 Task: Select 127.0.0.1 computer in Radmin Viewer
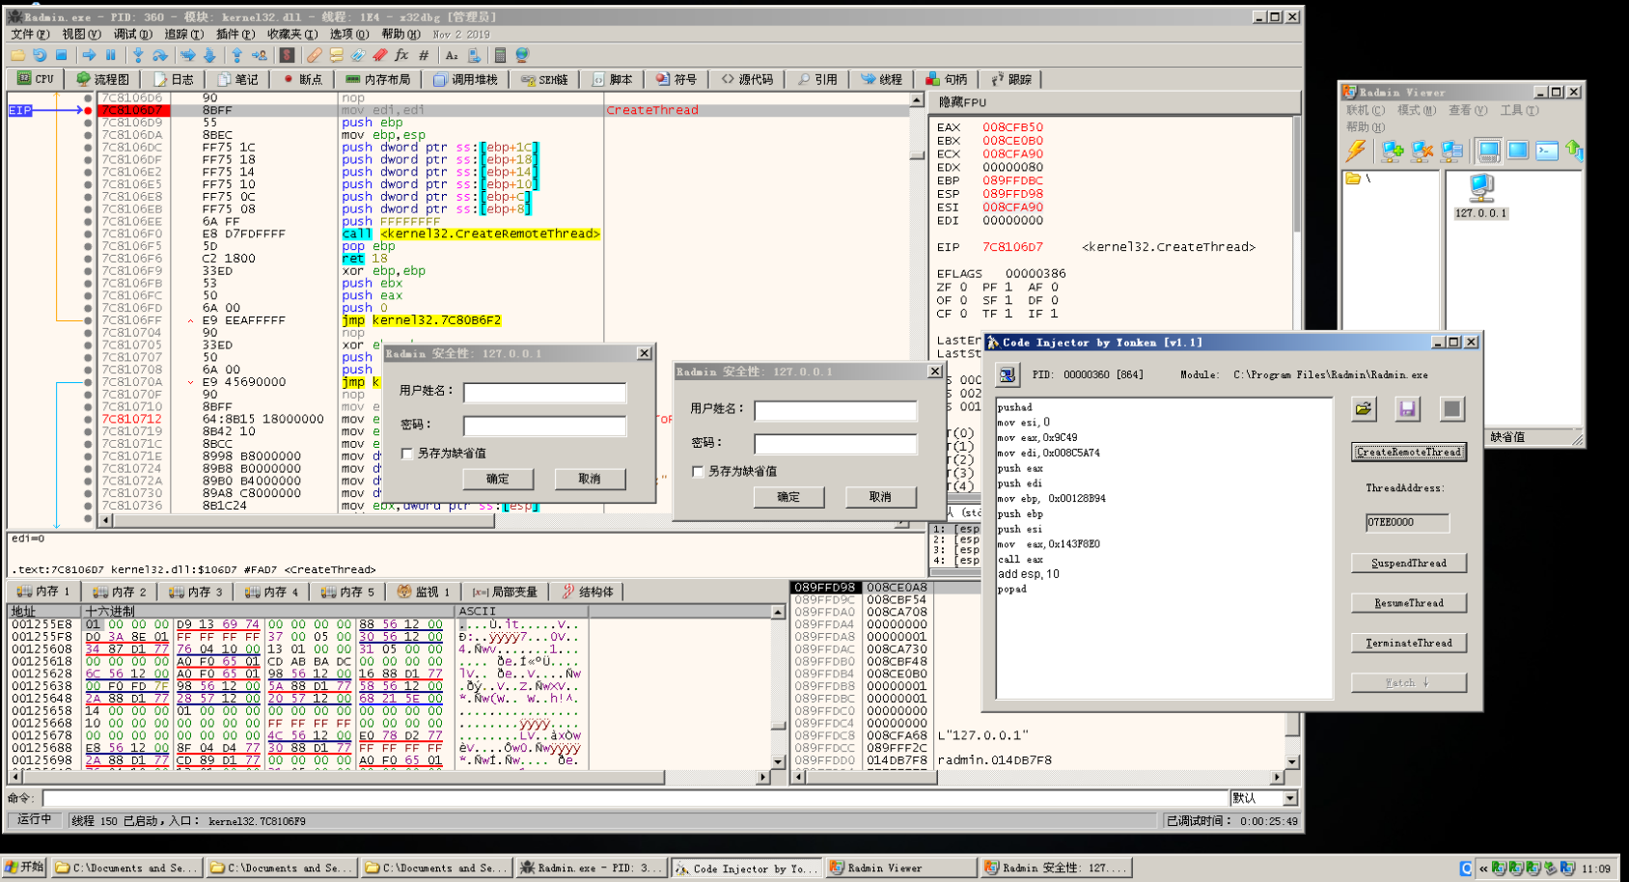pos(1481,196)
